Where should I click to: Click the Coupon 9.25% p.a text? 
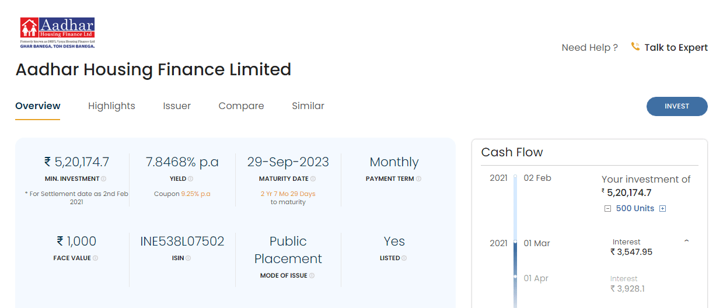pos(182,194)
